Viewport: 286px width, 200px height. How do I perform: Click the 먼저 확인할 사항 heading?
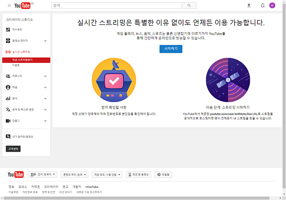[114, 107]
